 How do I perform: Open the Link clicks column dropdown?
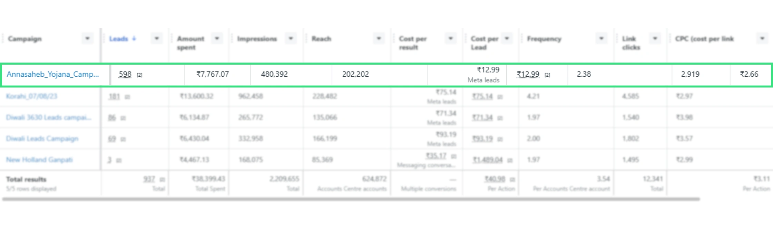click(x=655, y=38)
